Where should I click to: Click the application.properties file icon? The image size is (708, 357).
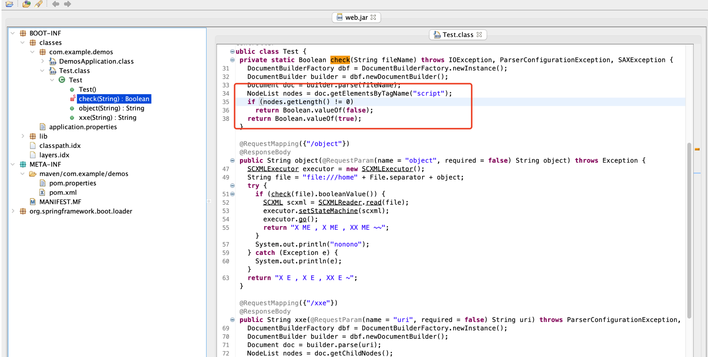click(x=42, y=127)
